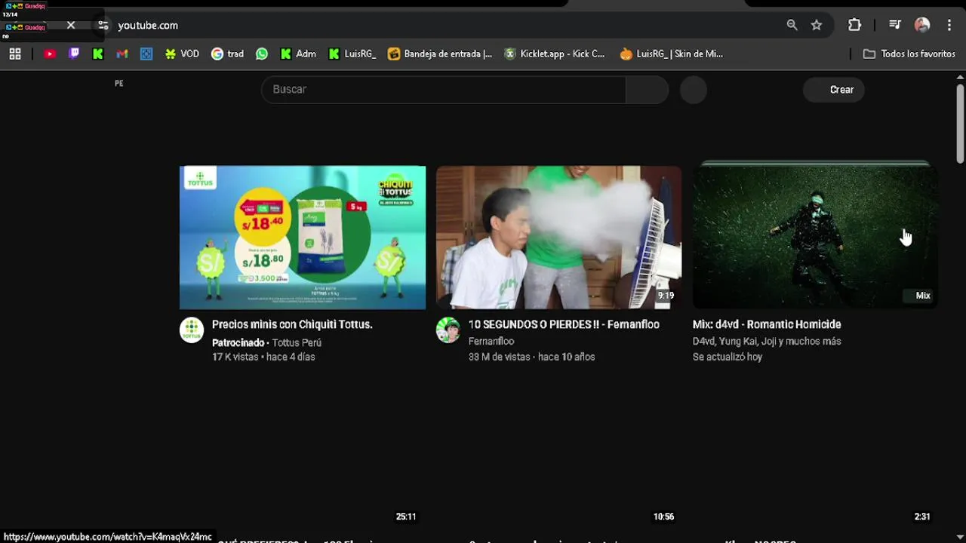Screen dimensions: 966x543
Task: Click the 'Se actualizó hoy' text
Action: [x=728, y=357]
